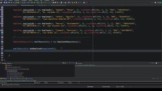Expand the herencia.interfaces.crud package
Screen dimensions: 162x91
point(5,67)
